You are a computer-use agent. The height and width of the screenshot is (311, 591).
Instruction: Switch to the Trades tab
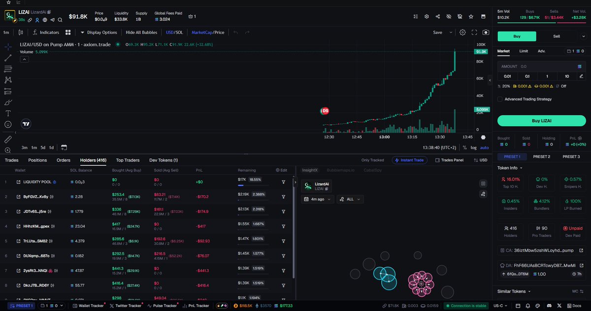click(11, 160)
